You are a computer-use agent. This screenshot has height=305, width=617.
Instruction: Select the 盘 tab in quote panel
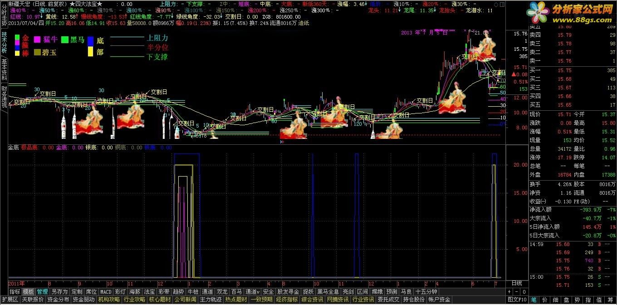point(567,300)
